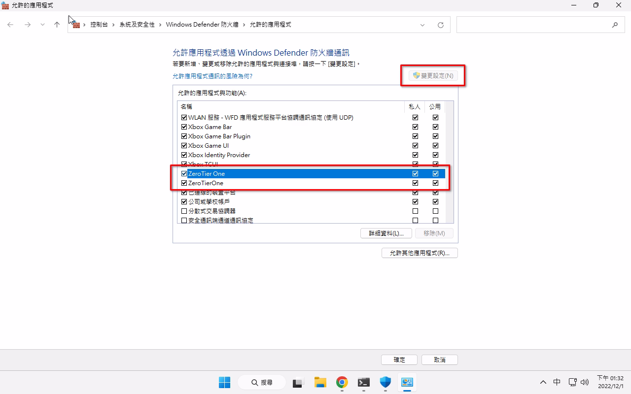Click the 變更設定(N) button
This screenshot has height=394, width=631.
[x=433, y=76]
